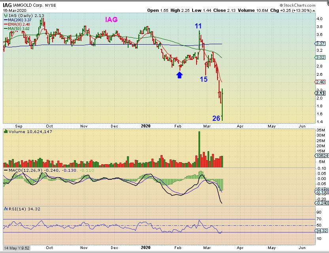The image size is (329, 253).
Task: Click the small icon before RSI(14)
Action: (x=6, y=209)
